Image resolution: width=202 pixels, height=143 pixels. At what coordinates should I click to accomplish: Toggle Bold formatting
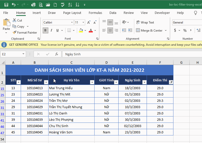[45, 30]
